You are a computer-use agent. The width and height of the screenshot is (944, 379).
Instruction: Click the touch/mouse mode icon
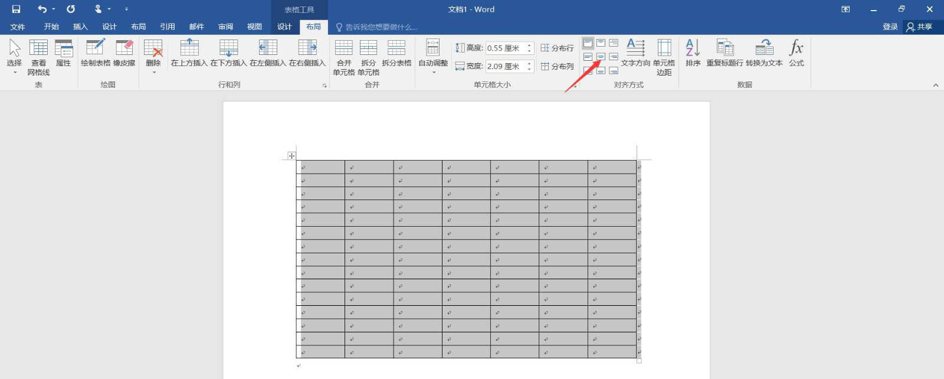click(98, 9)
